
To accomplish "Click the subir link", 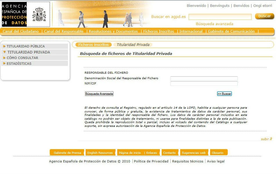I will (265, 139).
